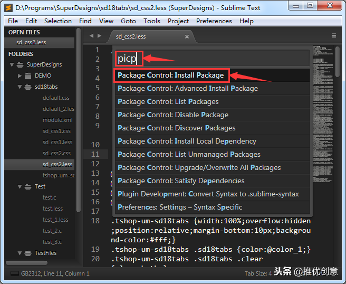346x284 pixels.
Task: Open default.css in sidebar
Action: click(x=56, y=98)
